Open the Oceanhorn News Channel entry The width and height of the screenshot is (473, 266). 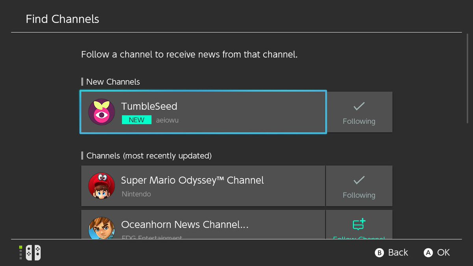coord(203,224)
